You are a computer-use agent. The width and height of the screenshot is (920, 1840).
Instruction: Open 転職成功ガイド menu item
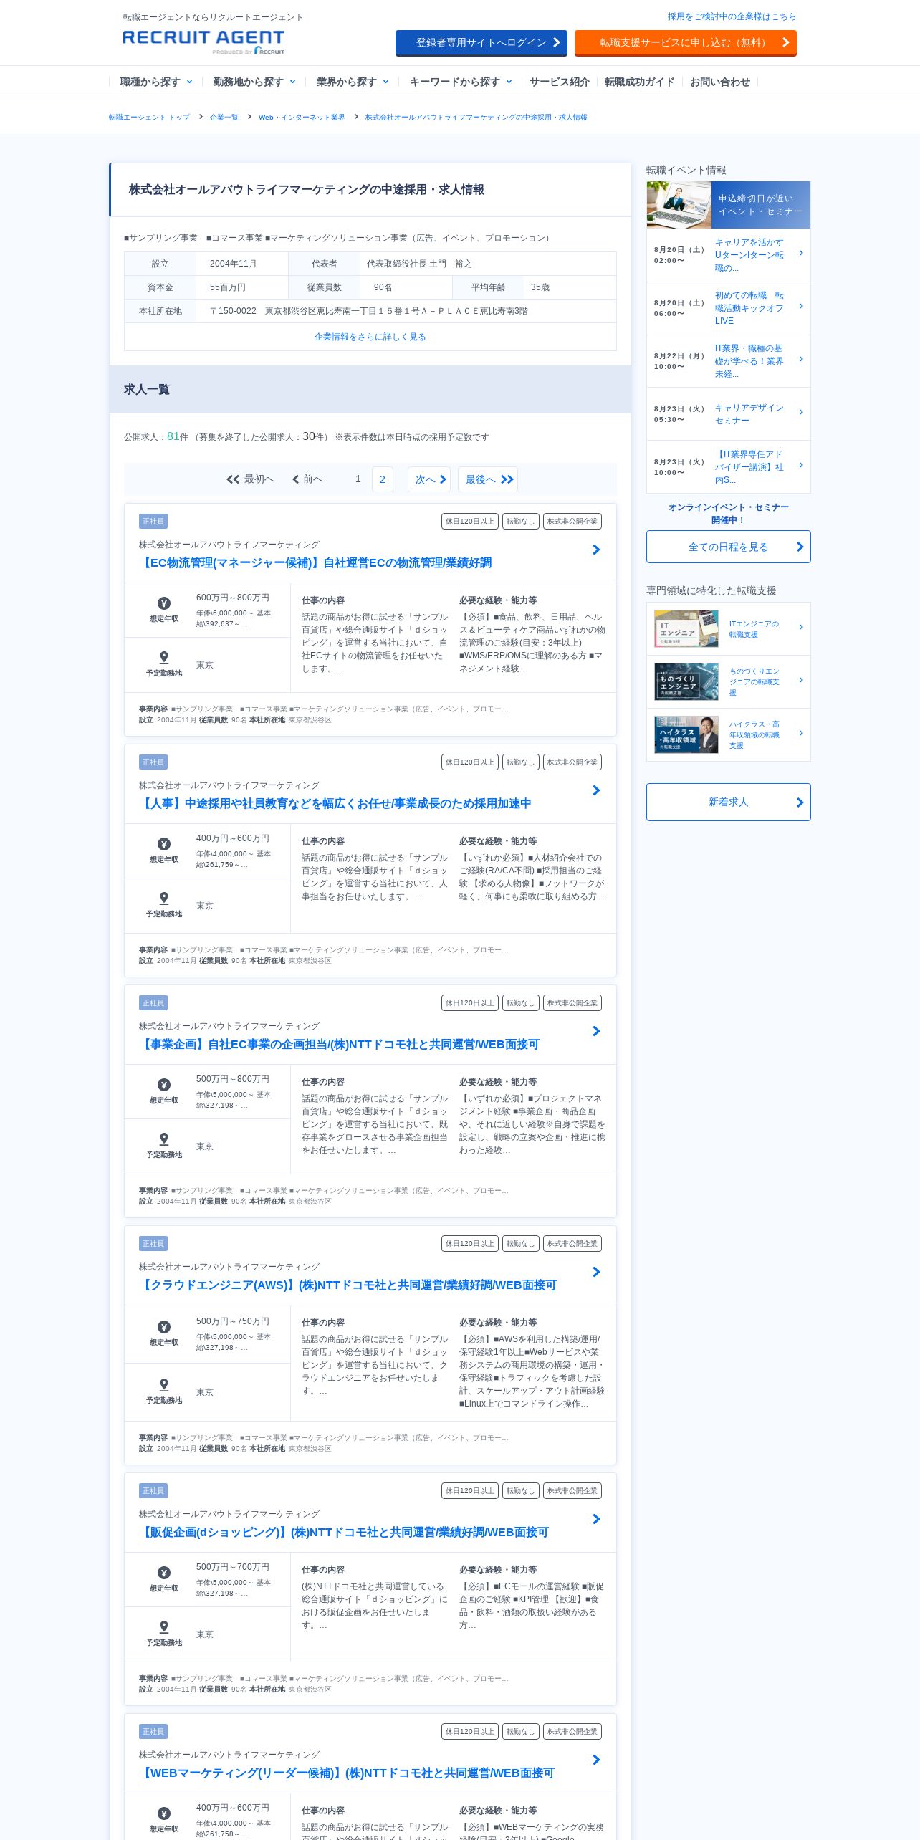(x=639, y=82)
